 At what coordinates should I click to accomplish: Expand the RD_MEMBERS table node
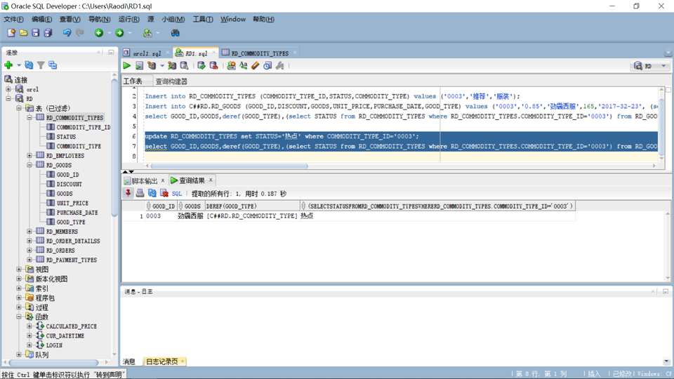point(29,231)
